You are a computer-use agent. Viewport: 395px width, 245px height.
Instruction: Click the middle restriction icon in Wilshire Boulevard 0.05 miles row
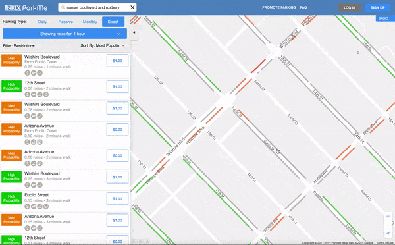[34, 73]
